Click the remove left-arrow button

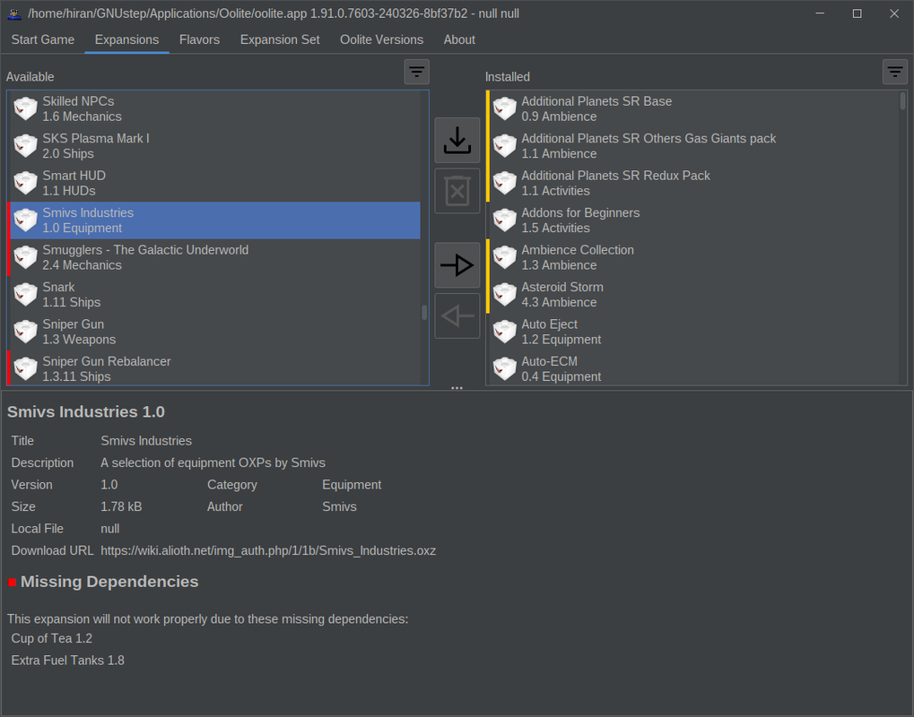457,315
